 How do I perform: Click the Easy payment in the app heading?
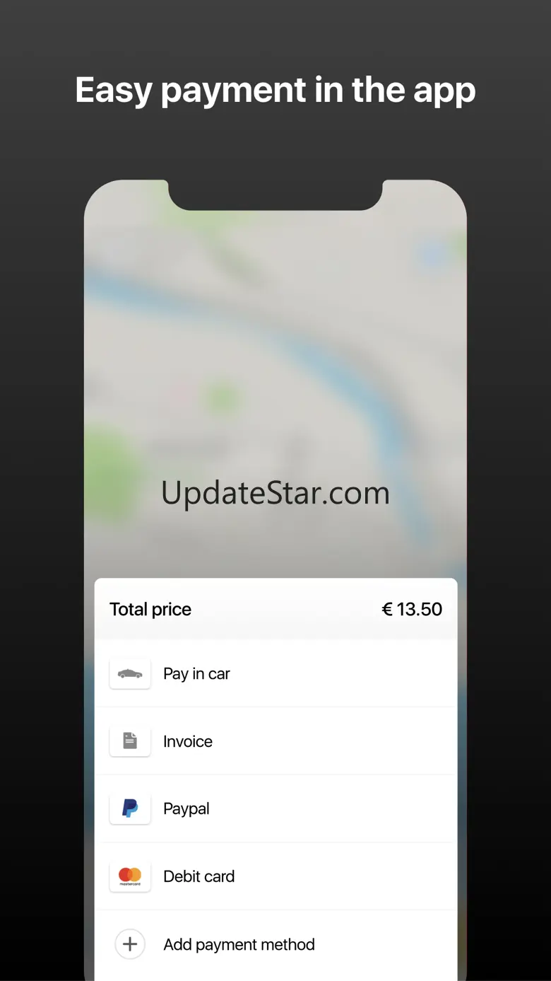(275, 91)
